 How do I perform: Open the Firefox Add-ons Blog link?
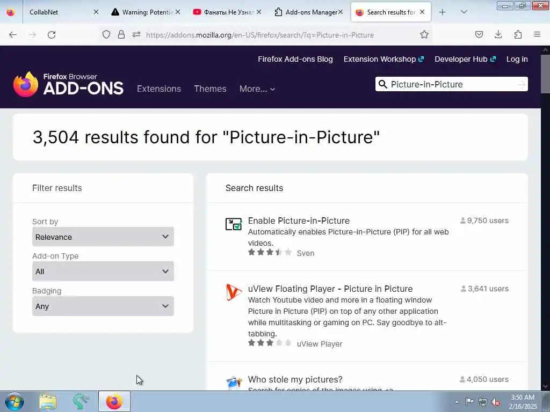pos(295,59)
